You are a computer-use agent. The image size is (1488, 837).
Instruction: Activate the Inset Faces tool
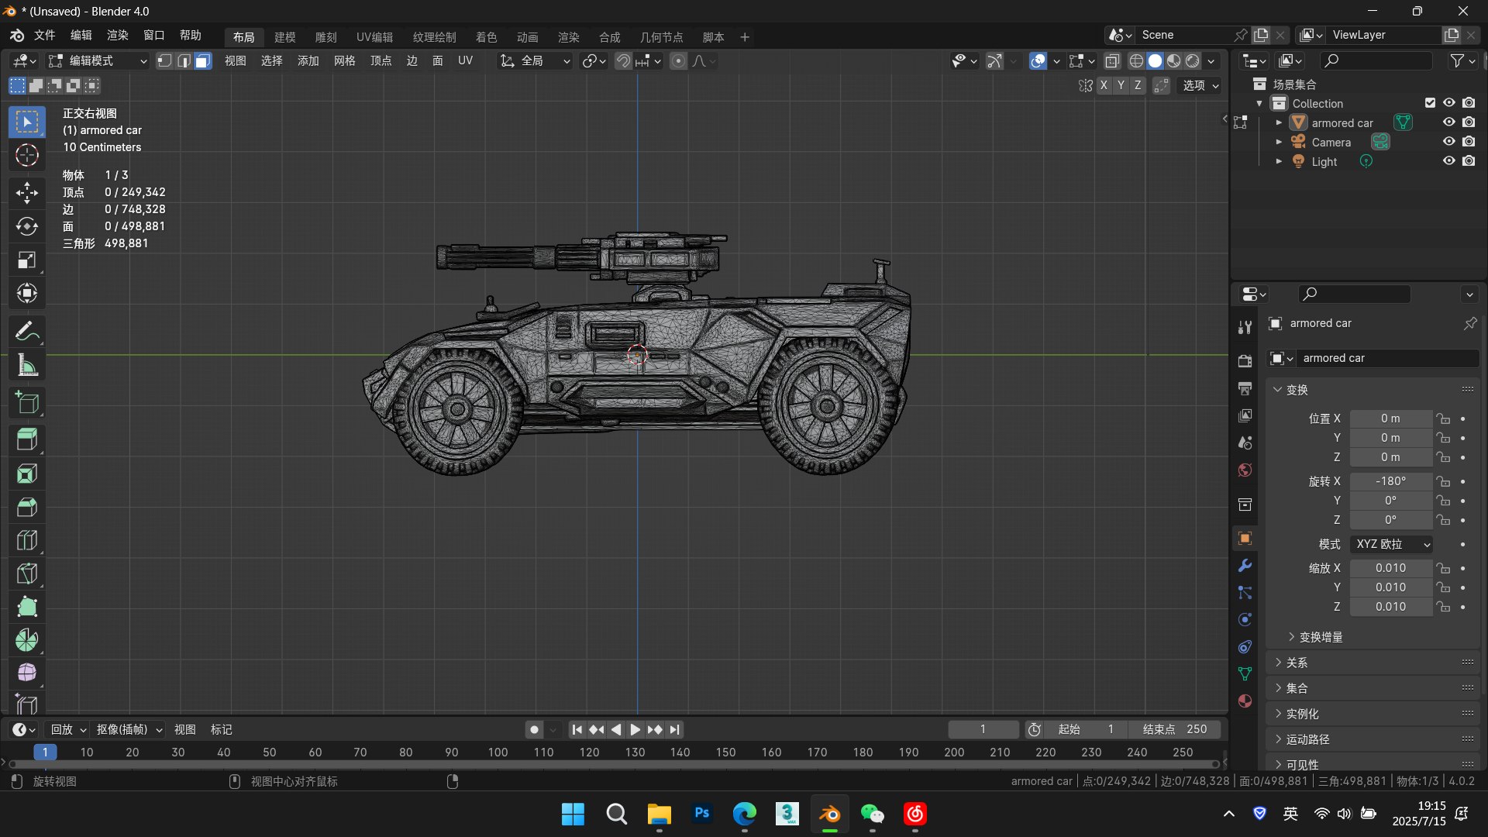pyautogui.click(x=27, y=473)
